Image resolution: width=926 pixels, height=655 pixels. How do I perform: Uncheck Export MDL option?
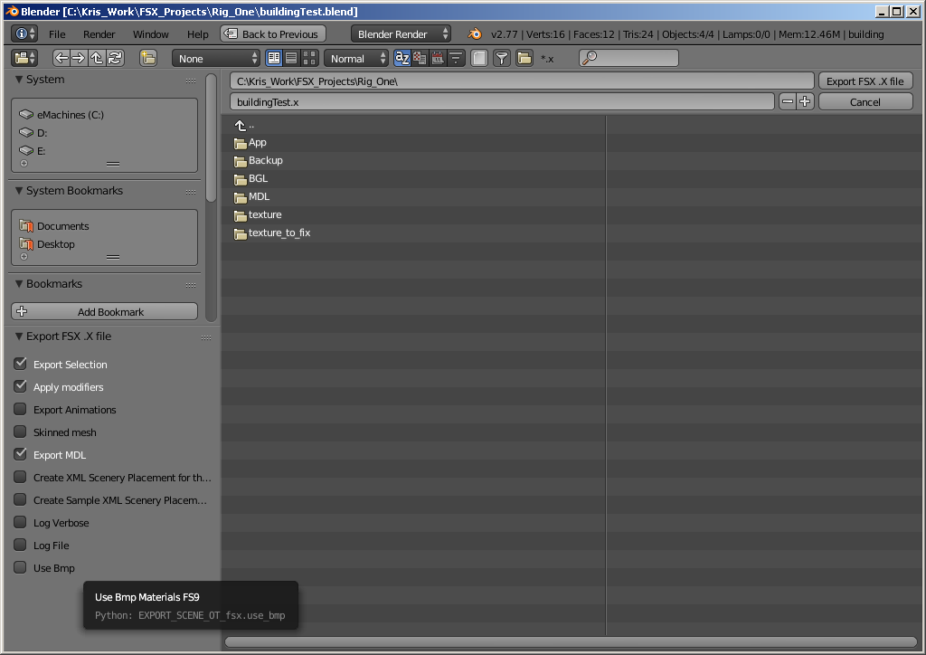pos(20,455)
